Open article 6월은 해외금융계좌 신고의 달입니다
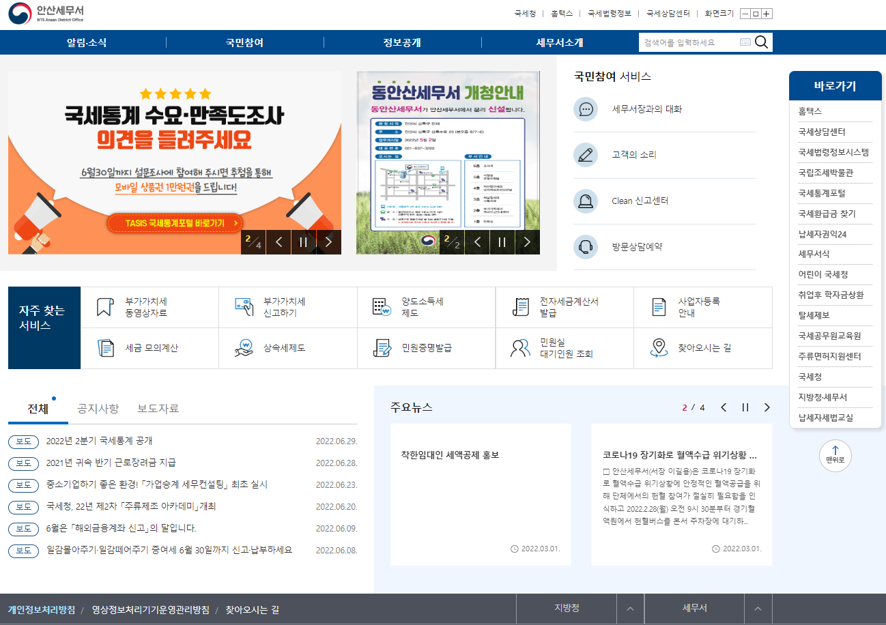The height and width of the screenshot is (625, 886). tap(122, 528)
